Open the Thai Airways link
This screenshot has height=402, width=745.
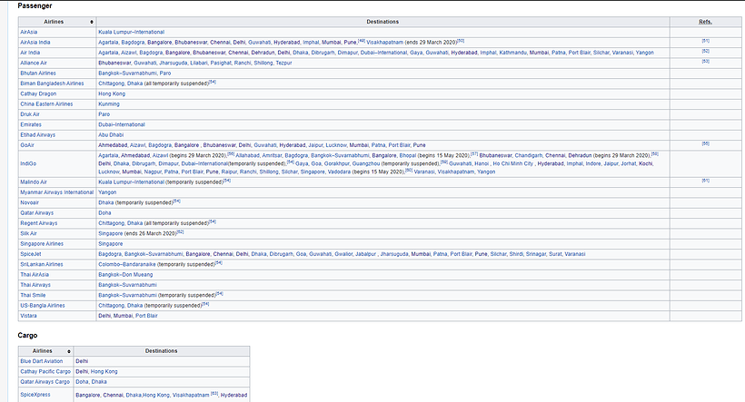(x=35, y=285)
